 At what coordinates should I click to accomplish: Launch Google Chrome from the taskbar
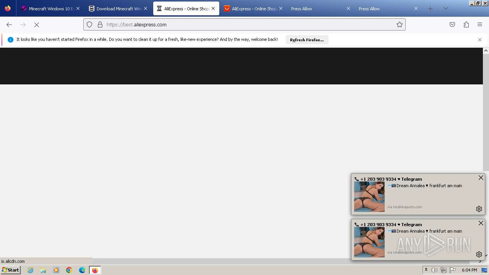(69, 270)
